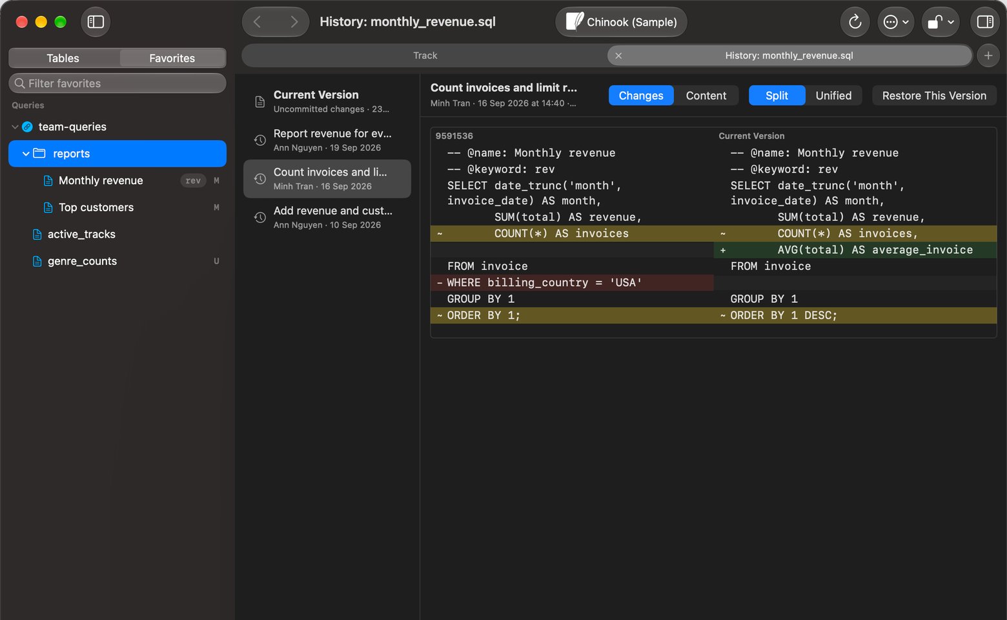Click the active_tracks file icon
The width and height of the screenshot is (1007, 620).
37,234
